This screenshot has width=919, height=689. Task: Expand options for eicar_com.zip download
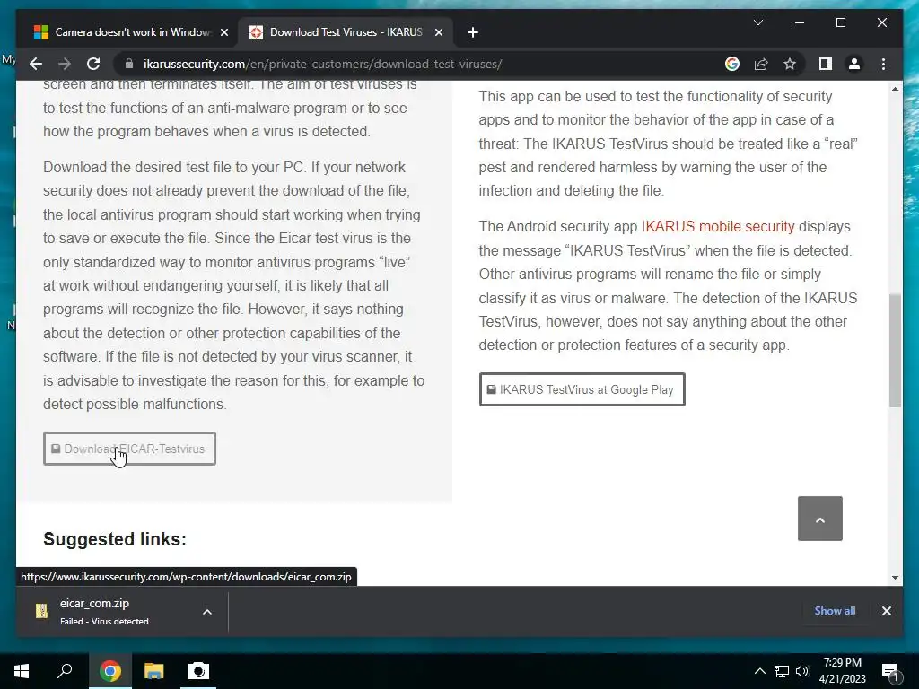[207, 612]
